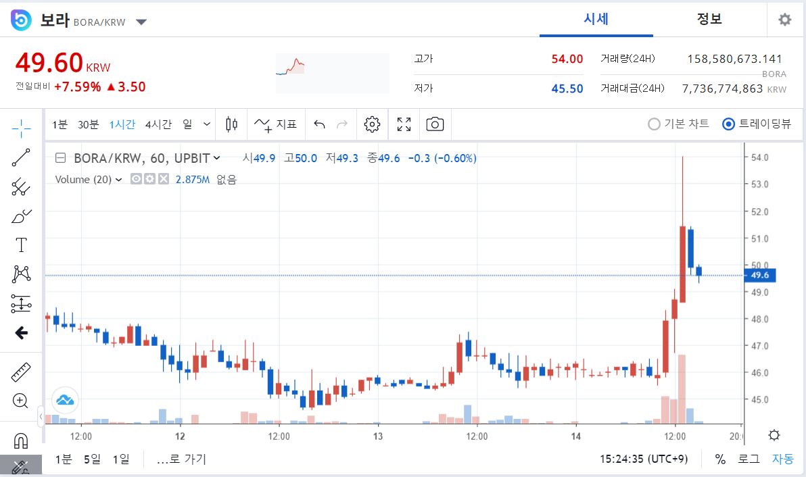Screen dimensions: 806x477
Task: Click the 7,736,774,863 trade amount value
Action: tap(722, 89)
